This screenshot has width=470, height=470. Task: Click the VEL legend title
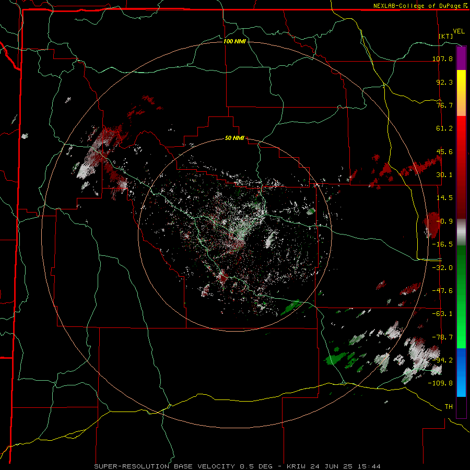[x=459, y=31]
